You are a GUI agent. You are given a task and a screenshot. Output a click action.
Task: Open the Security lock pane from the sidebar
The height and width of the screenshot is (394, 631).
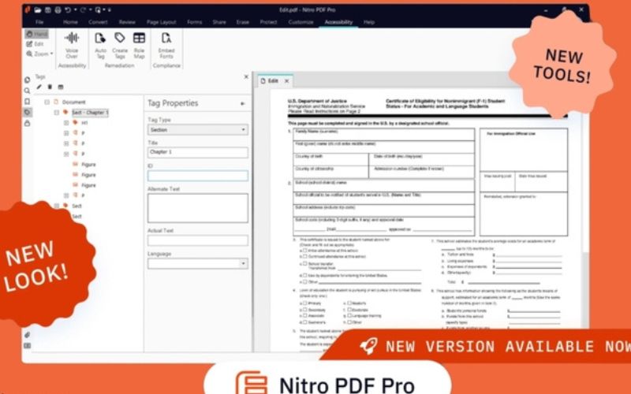coord(28,124)
